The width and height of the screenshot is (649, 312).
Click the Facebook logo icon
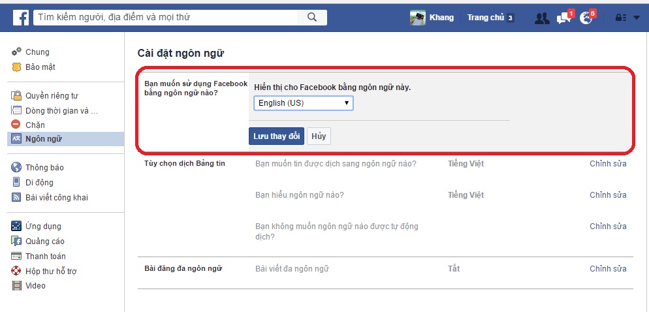point(21,18)
